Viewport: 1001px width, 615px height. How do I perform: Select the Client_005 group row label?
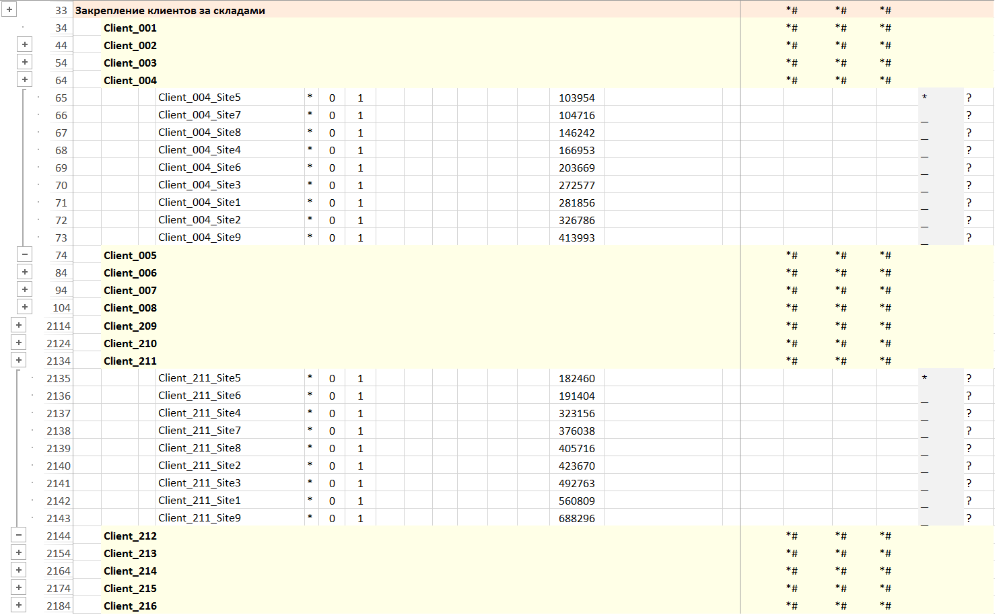pos(130,256)
